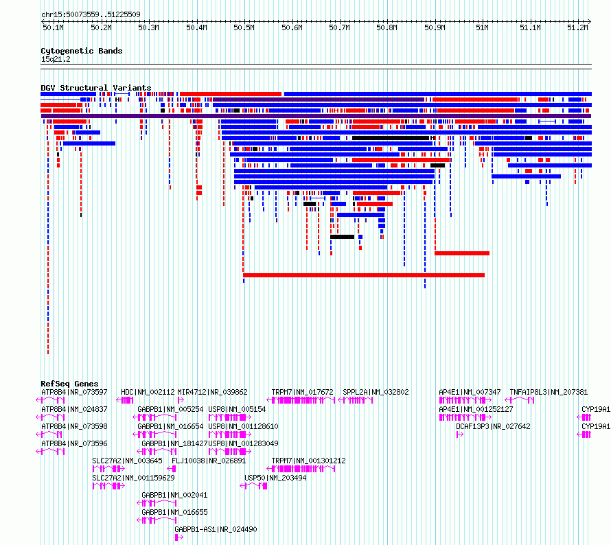Select the full-width purple structural variant bar

point(316,116)
